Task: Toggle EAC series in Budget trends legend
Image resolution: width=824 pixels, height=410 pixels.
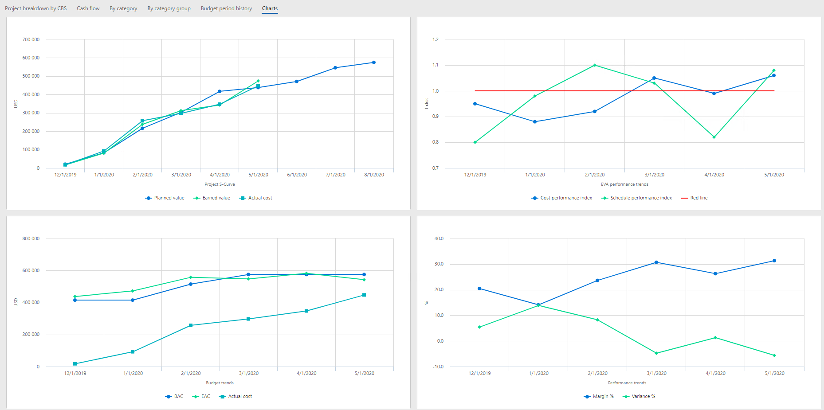Action: click(201, 397)
